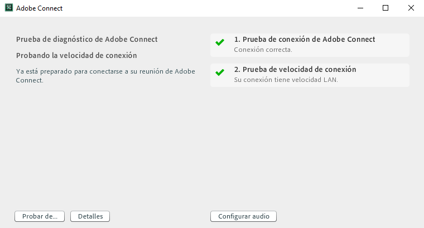
Task: Click the Adobe Connect app icon in title bar
Action: click(x=8, y=8)
